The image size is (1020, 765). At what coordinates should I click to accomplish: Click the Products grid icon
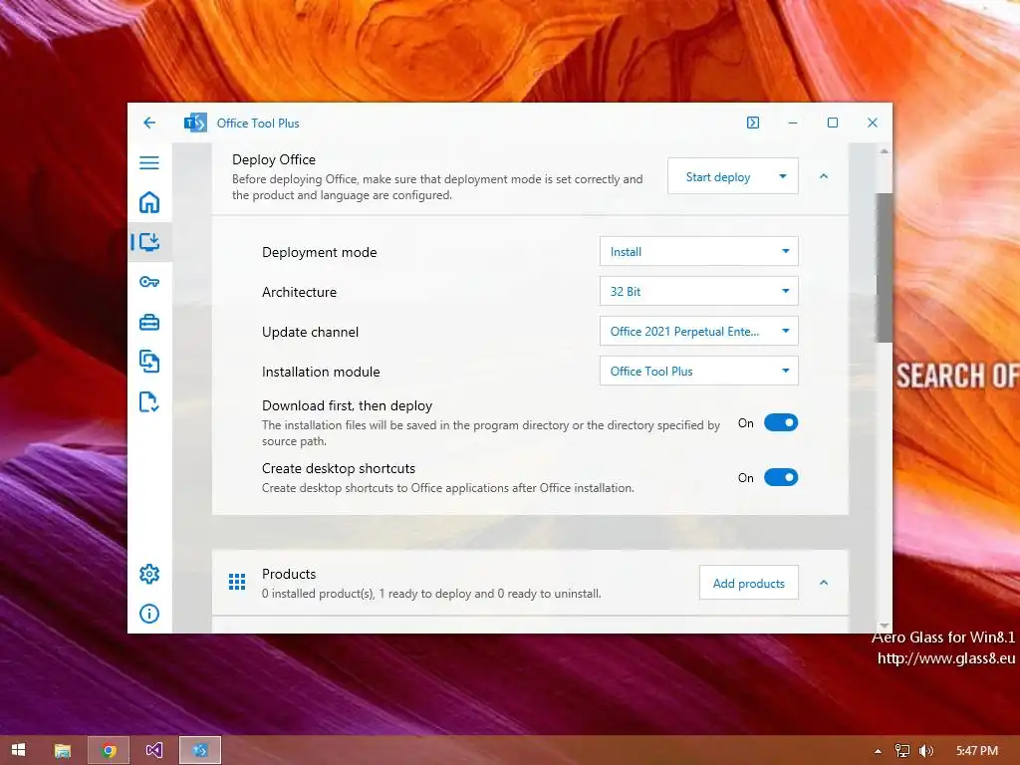(x=237, y=582)
